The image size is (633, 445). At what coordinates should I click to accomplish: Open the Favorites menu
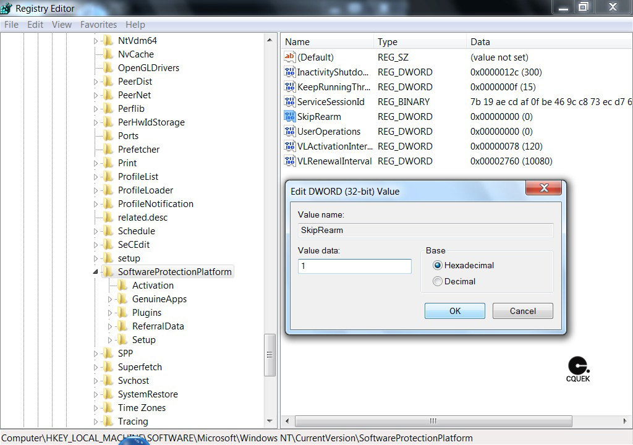click(98, 25)
